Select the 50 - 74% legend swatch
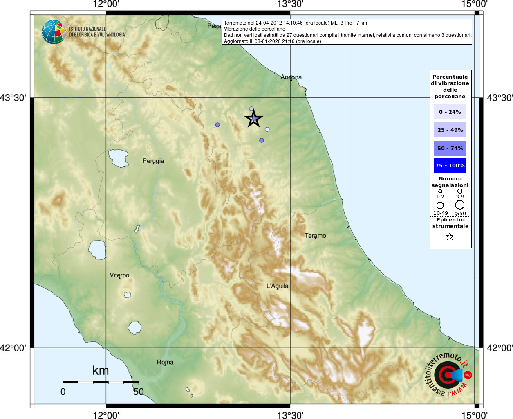 coord(450,148)
